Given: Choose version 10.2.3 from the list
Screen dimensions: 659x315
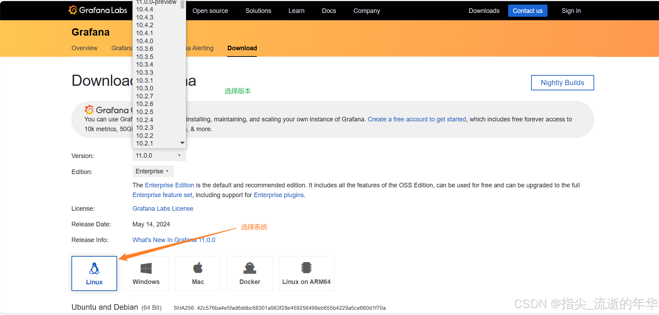Looking at the screenshot, I should tap(144, 128).
